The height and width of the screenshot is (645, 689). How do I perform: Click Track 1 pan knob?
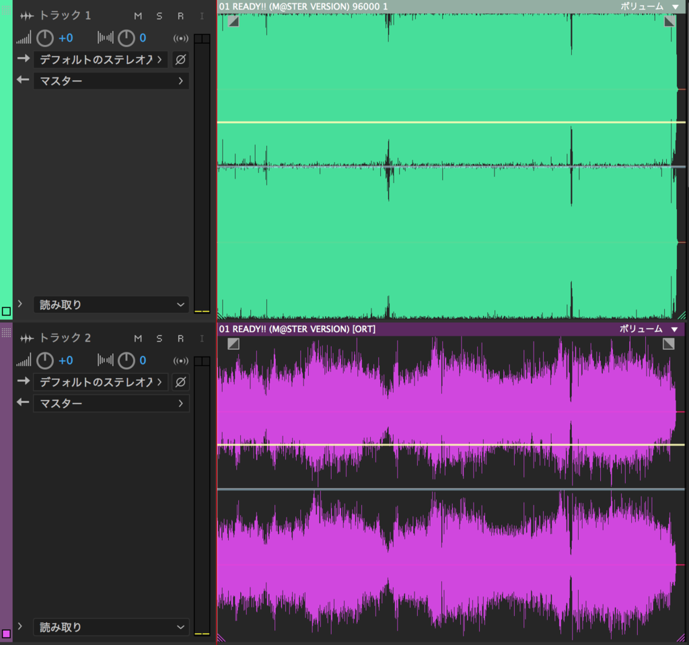tap(126, 38)
